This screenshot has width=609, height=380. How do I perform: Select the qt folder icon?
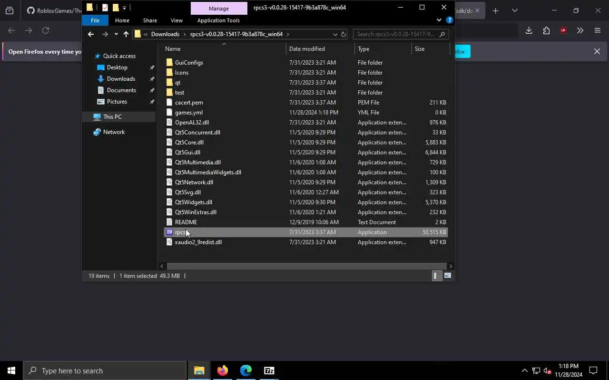pos(169,83)
